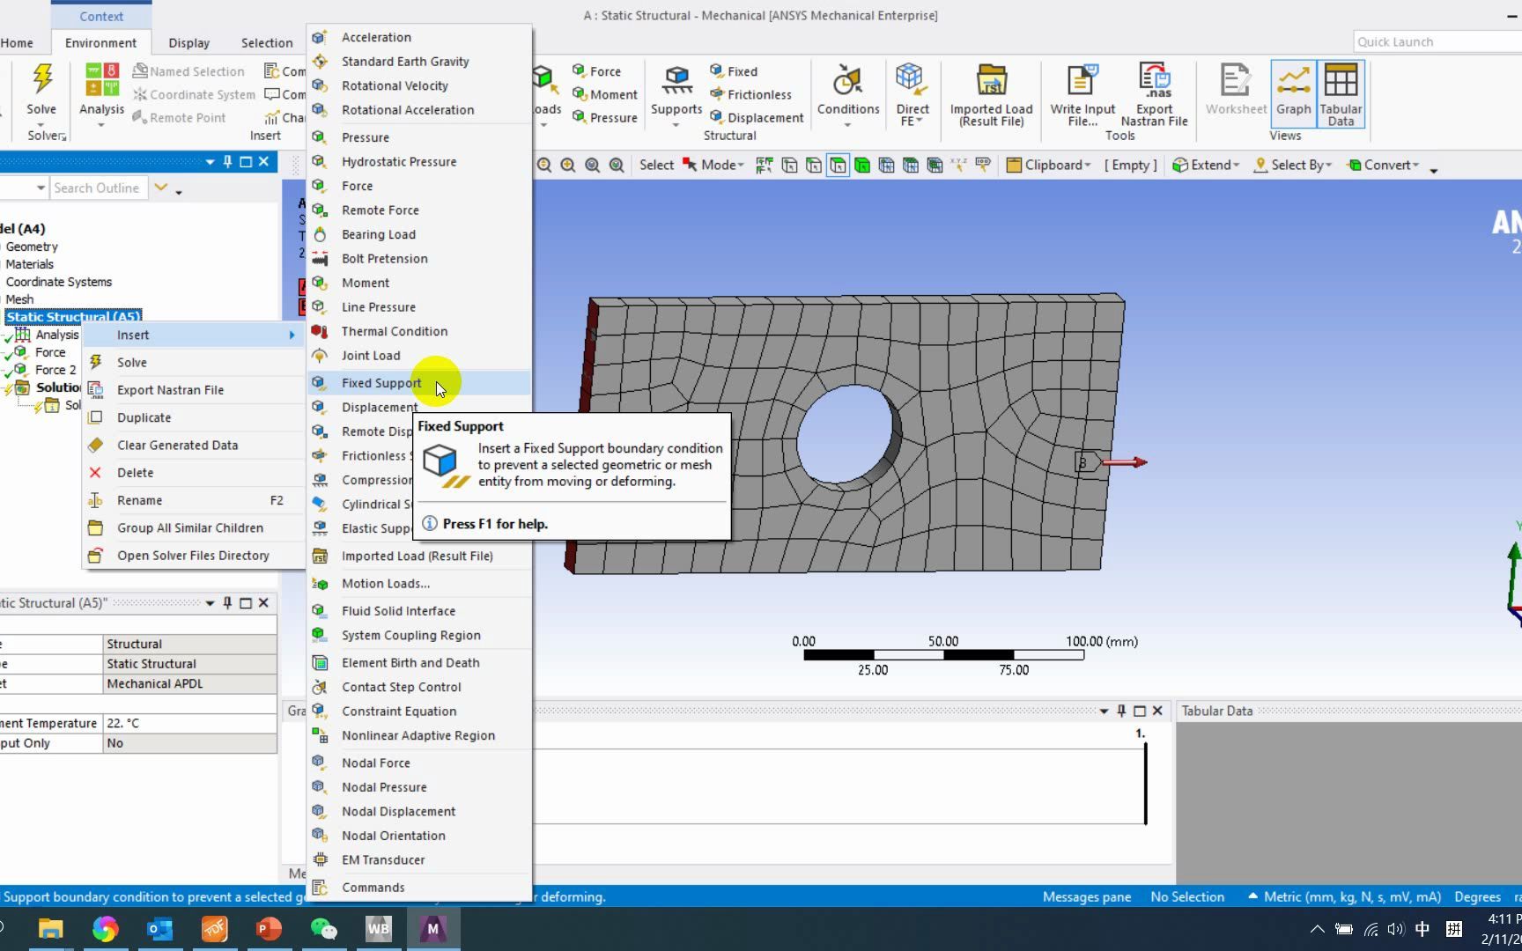Pin the Tabular Data/Graph panel

1121,711
